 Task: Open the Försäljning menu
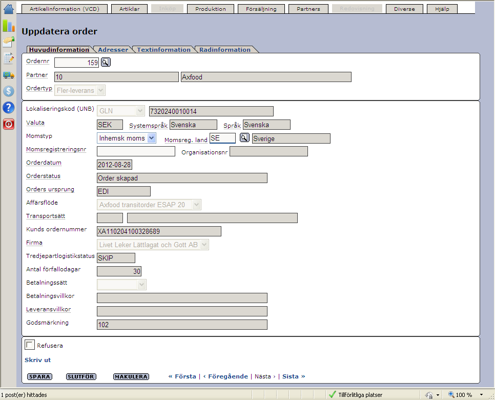point(261,9)
